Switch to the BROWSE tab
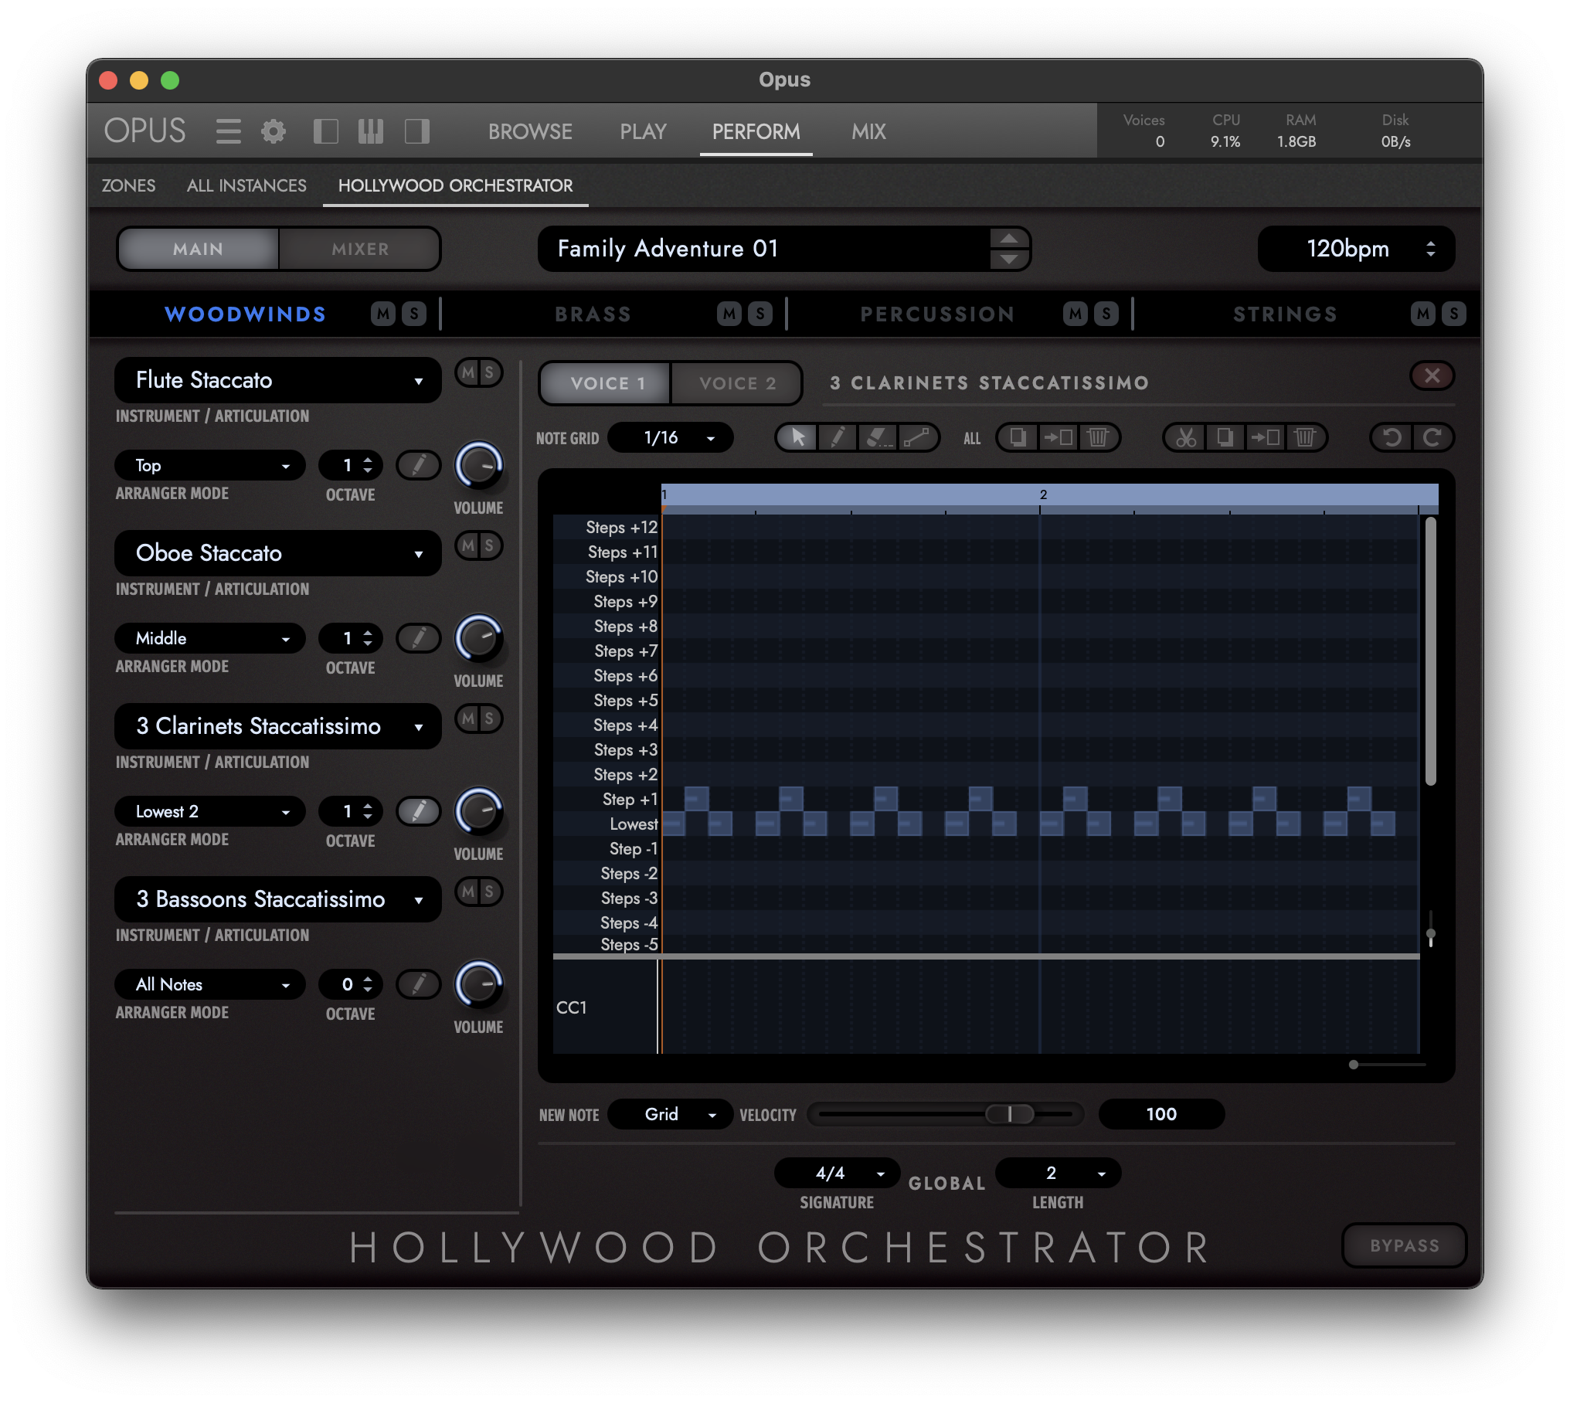Screen dimensions: 1570x1403 click(530, 131)
